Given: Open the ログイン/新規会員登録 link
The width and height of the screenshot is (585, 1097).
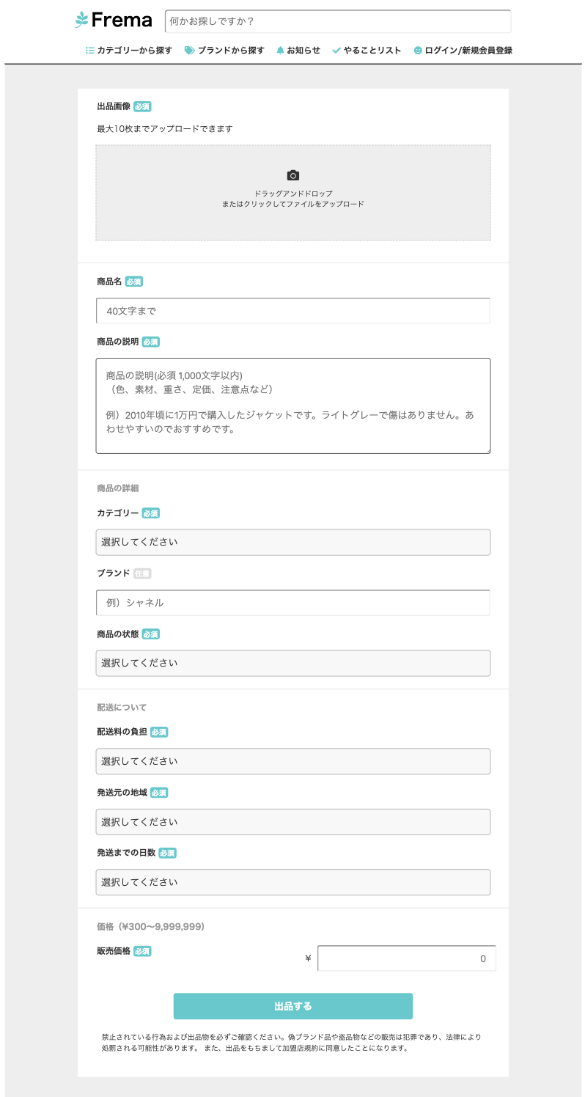Looking at the screenshot, I should click(x=468, y=51).
